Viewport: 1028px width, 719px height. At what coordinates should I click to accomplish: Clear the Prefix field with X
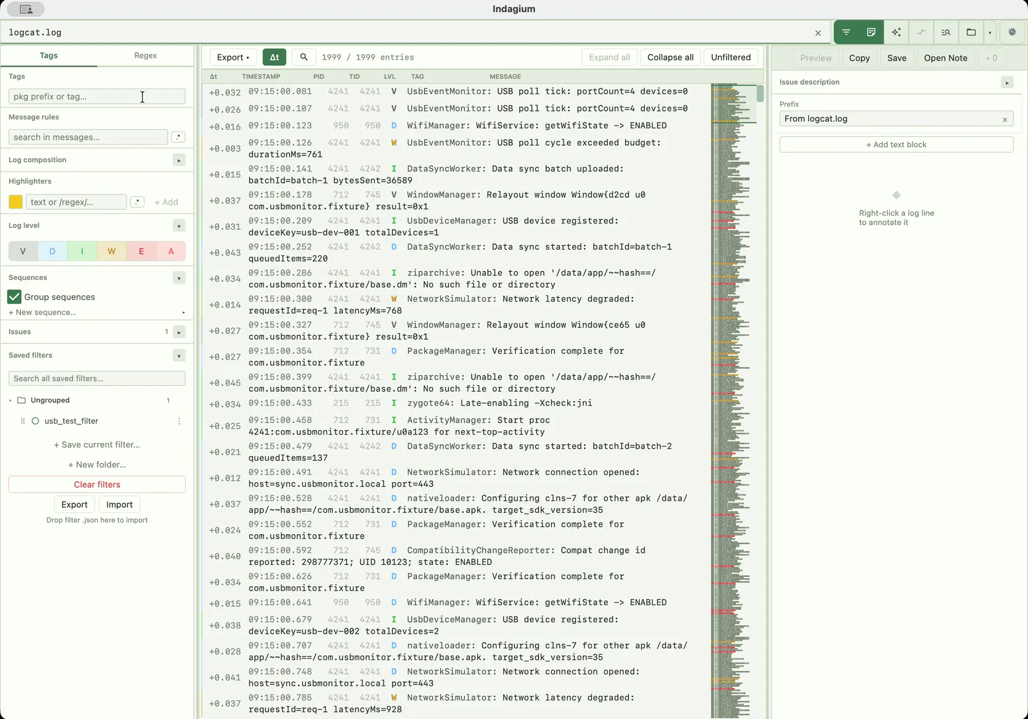(1005, 119)
